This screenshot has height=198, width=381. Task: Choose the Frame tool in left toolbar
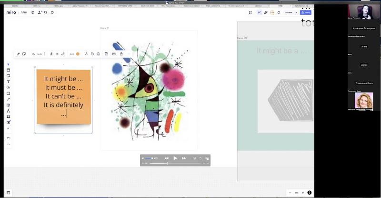(x=8, y=116)
